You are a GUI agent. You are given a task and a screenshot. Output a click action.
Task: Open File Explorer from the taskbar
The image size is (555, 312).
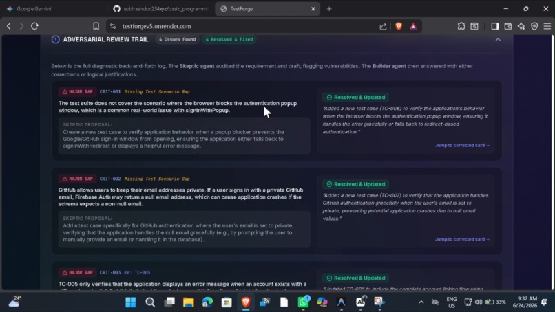tap(188, 302)
